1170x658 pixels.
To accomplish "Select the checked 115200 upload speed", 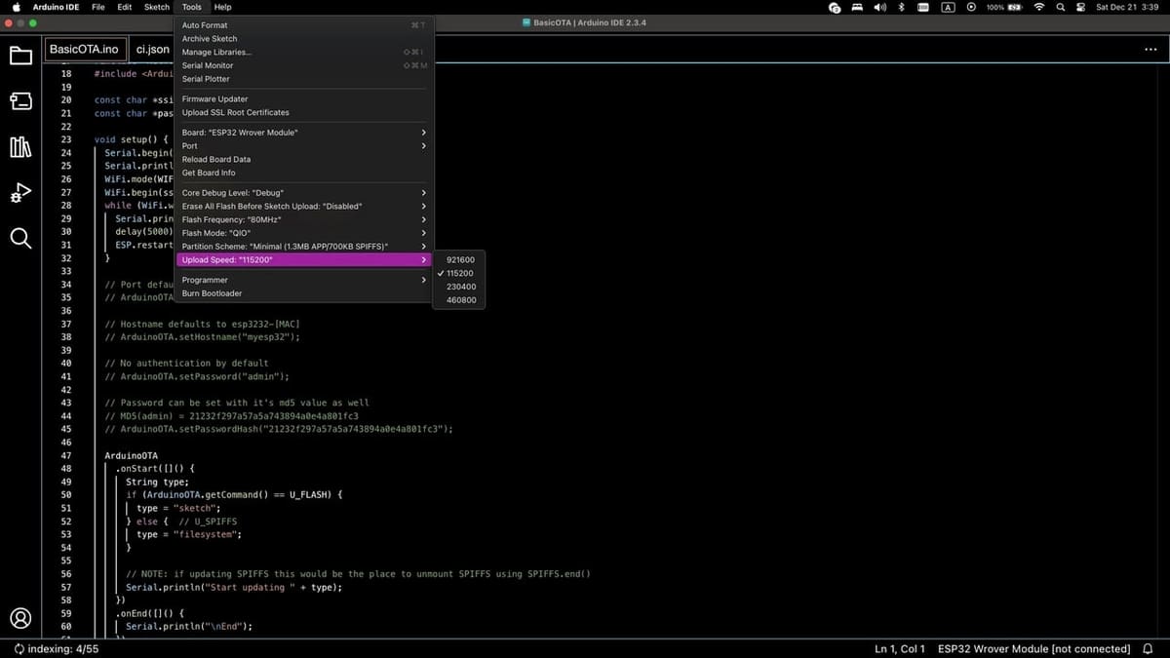I will coord(460,274).
